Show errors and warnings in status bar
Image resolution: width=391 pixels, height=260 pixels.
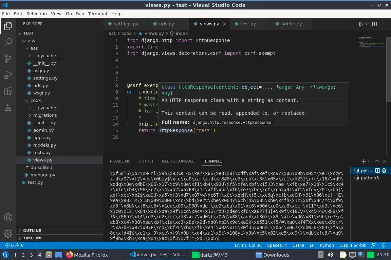tap(15, 245)
